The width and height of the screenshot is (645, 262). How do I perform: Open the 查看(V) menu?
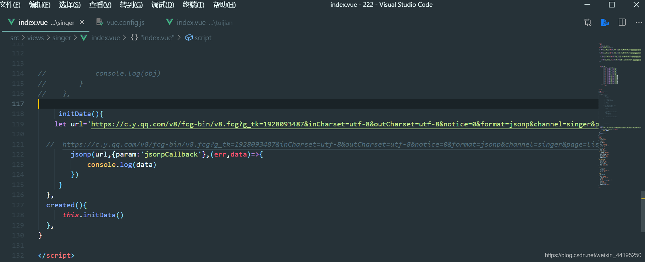100,5
